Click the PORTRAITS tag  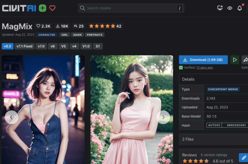click(95, 35)
